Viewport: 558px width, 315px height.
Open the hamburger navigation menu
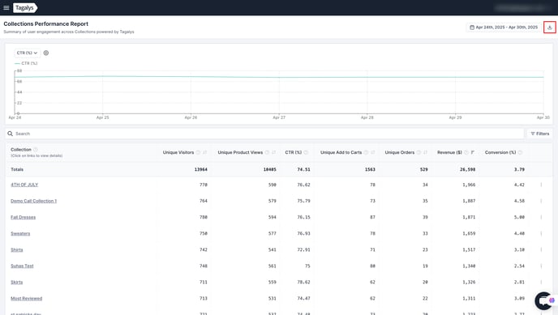(x=6, y=7)
